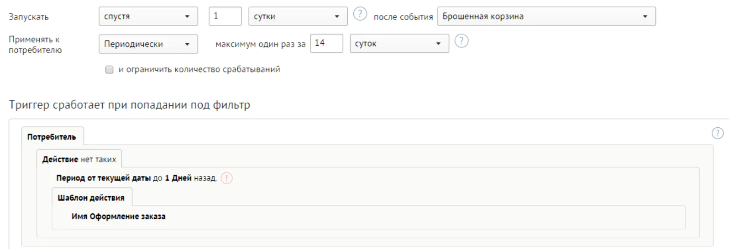This screenshot has height=249, width=729.
Task: Click 'Имя Оформление заказа' filter row
Action: [x=369, y=217]
